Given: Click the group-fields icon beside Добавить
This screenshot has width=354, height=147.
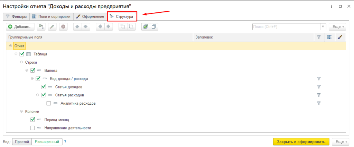Looking at the screenshot, I should [41, 27].
